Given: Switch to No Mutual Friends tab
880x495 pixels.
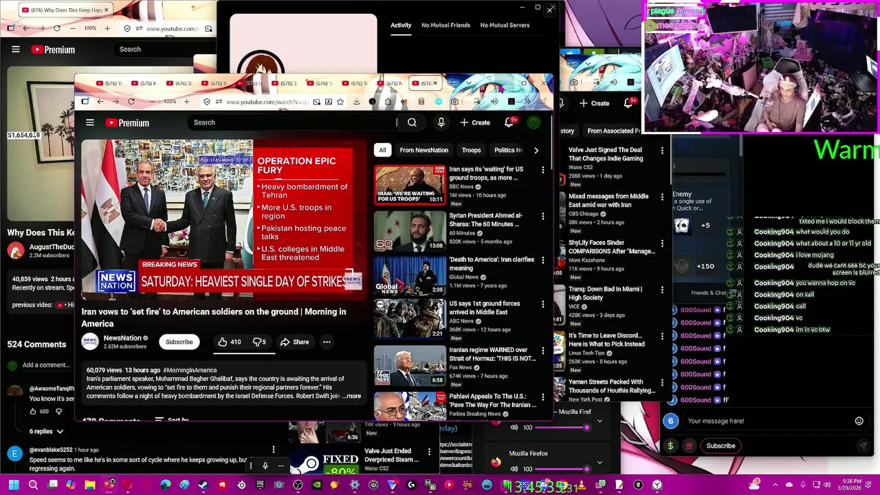Looking at the screenshot, I should (x=445, y=25).
